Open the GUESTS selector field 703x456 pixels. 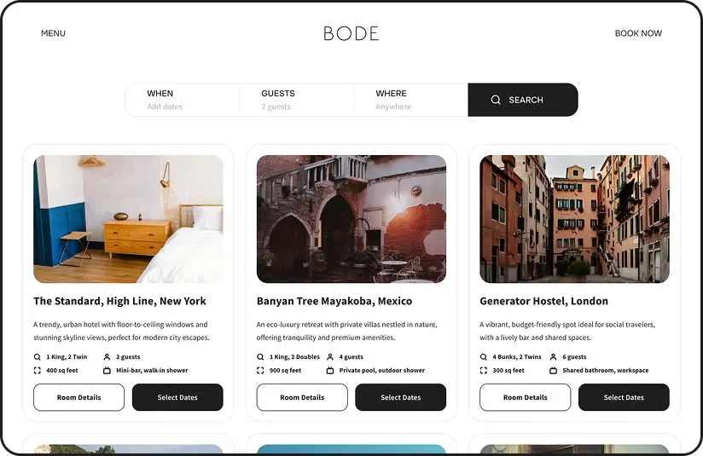click(296, 100)
